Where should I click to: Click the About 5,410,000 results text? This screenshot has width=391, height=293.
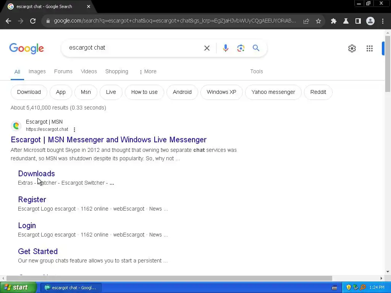click(x=58, y=108)
